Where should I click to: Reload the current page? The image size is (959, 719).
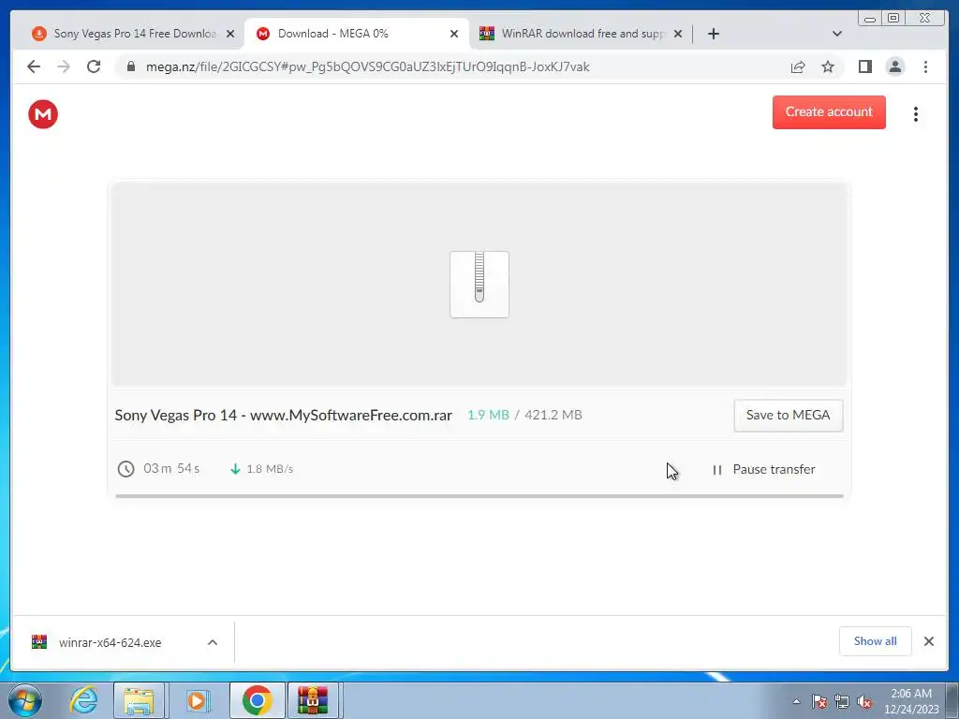[x=94, y=66]
